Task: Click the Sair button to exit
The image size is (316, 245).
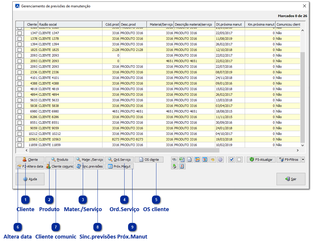Action: 291,179
